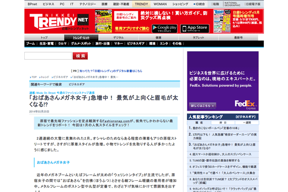Image resolution: width=288 pixels, height=192 pixels.
Task: Select エンタ in the black submenu
Action: (x=164, y=44)
